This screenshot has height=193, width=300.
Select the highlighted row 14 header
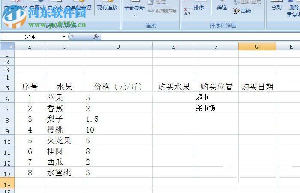7,183
